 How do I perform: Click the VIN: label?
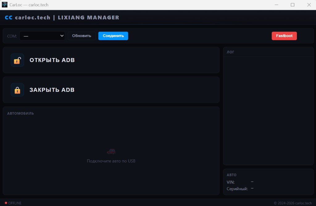231,182
